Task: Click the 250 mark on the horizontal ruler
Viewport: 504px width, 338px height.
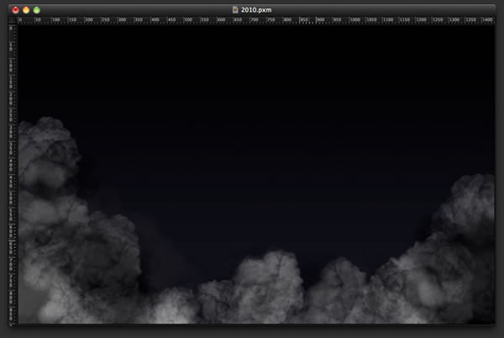Action: tap(106, 20)
